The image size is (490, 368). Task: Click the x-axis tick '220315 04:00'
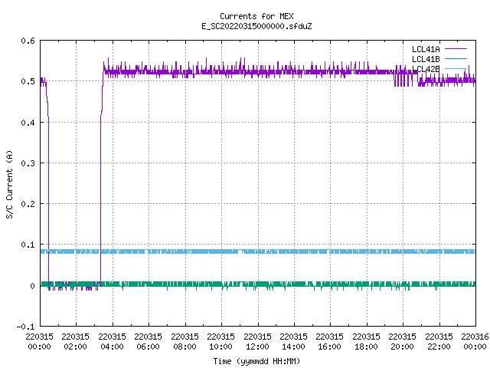click(112, 341)
